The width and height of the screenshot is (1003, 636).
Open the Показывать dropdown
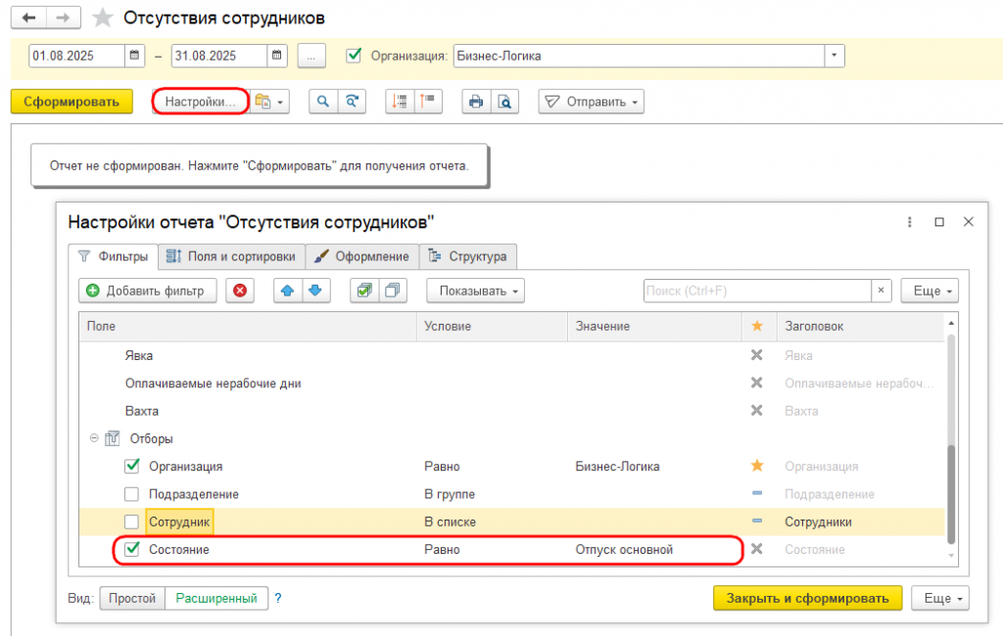click(476, 291)
